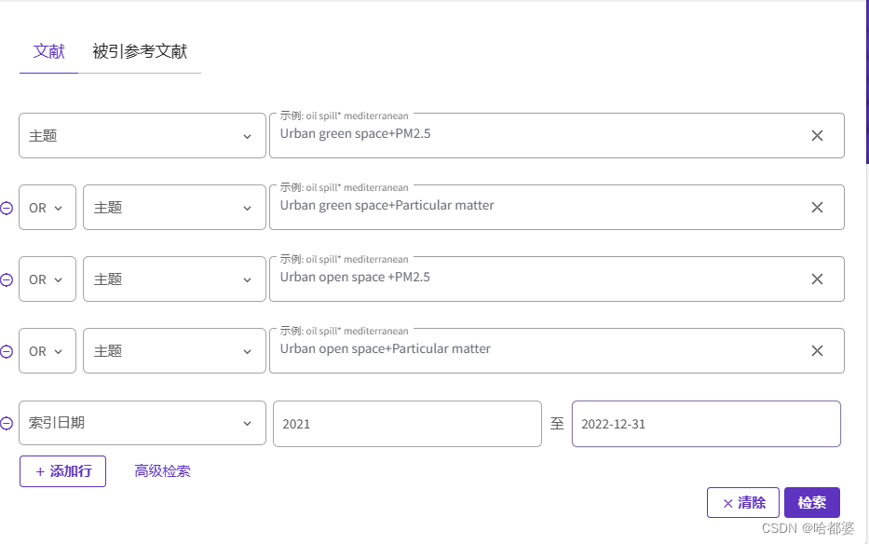This screenshot has width=869, height=544.
Task: Open 主题 dropdown beside 'Urban green space+Particular matter'
Action: 174,208
